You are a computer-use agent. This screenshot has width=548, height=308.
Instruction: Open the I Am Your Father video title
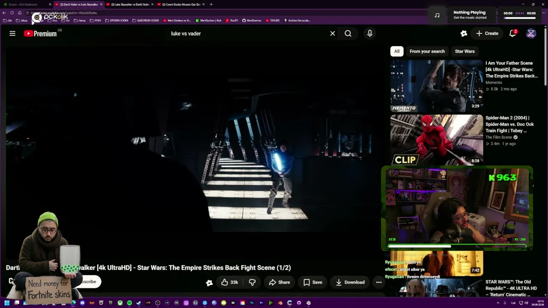[512, 69]
